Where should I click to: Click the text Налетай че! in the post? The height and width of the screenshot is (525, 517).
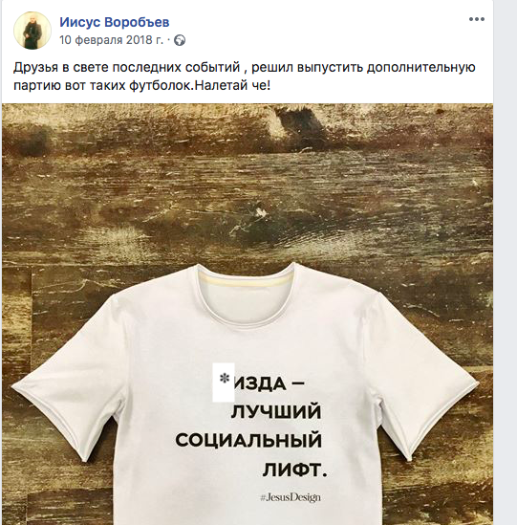tap(232, 86)
